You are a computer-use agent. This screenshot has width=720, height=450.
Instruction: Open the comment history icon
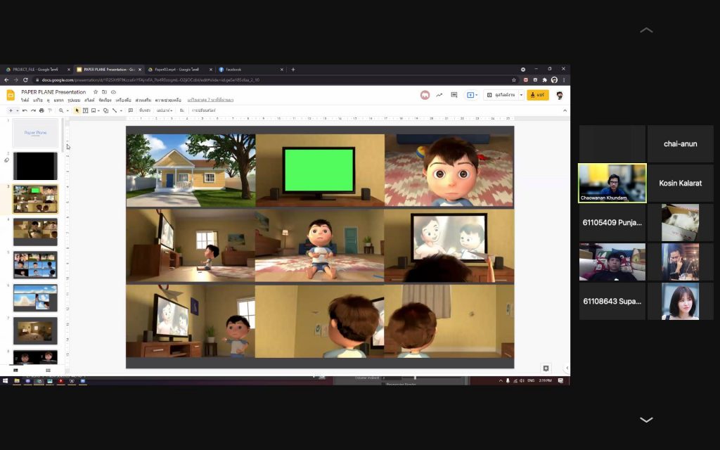pos(454,95)
